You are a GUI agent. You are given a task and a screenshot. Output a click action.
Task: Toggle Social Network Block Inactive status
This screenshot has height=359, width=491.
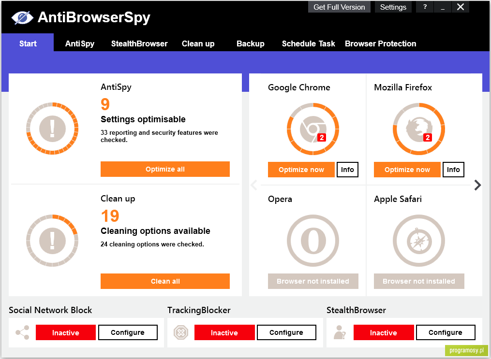[x=65, y=332]
